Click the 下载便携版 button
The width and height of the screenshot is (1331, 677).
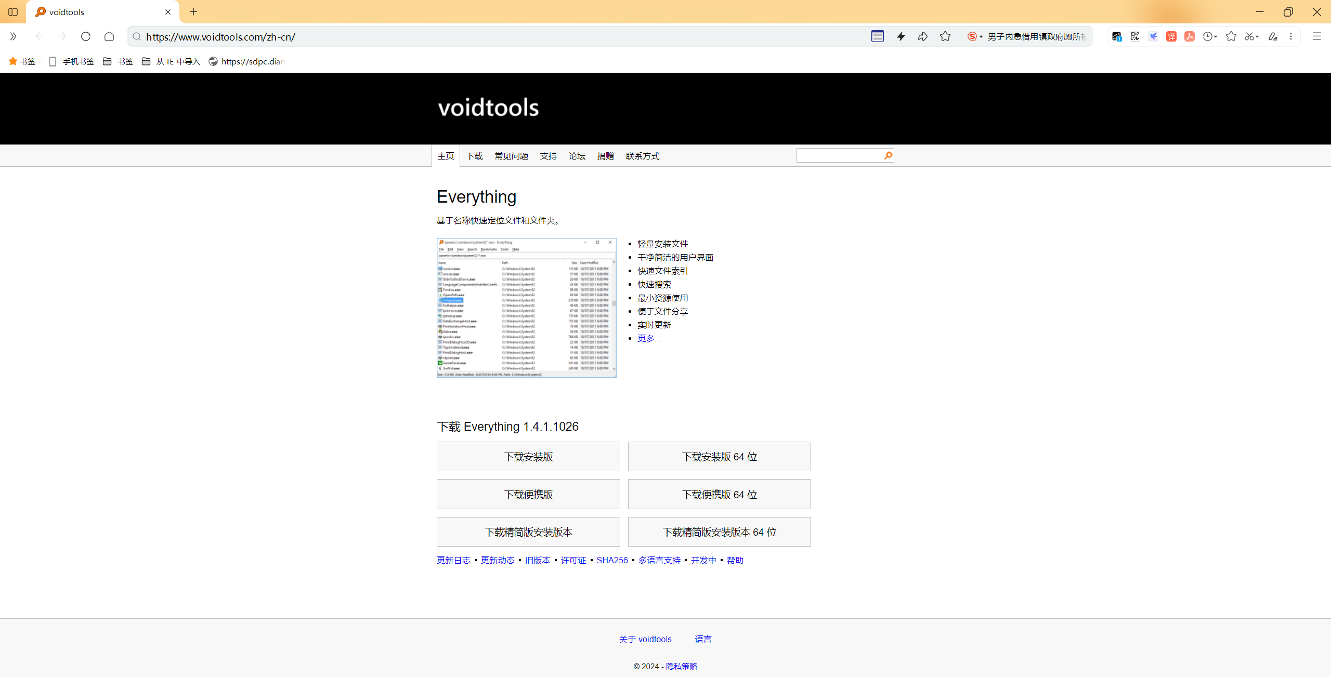528,494
